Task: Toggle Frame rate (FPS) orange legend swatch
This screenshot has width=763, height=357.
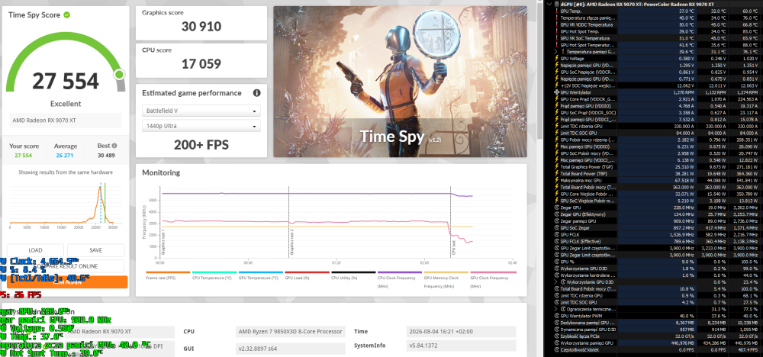Action: (x=168, y=272)
